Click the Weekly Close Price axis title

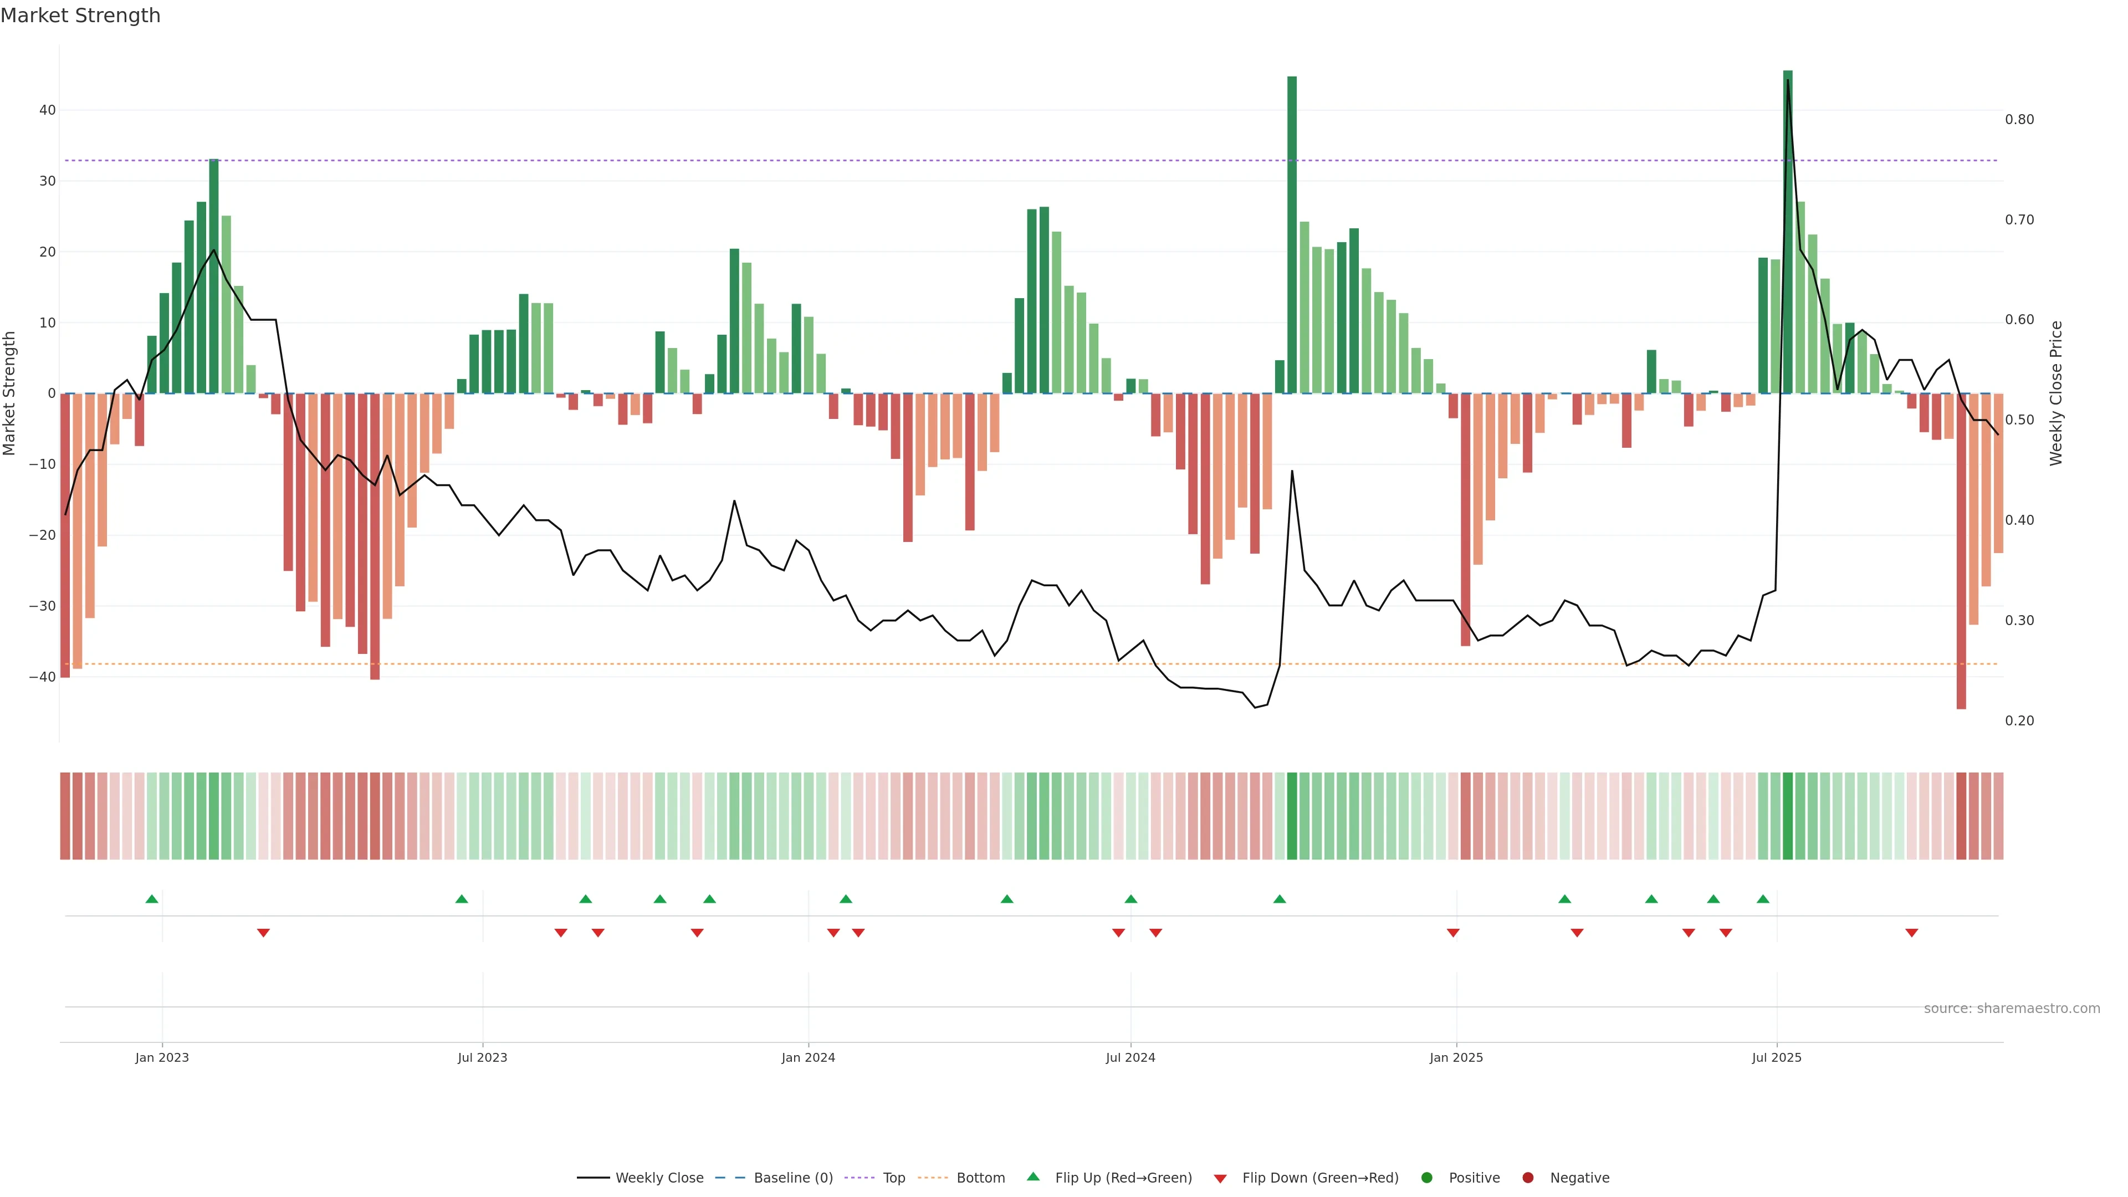tap(2056, 393)
